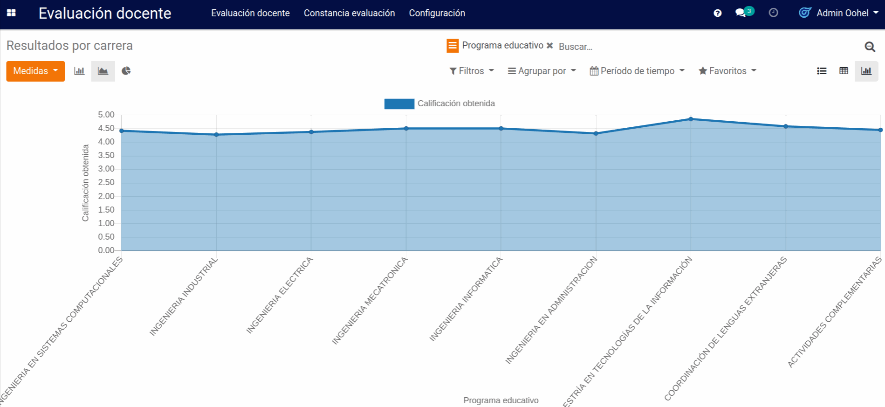Screen dimensions: 885x407
Task: Click the orange Medidas button
Action: 35,71
